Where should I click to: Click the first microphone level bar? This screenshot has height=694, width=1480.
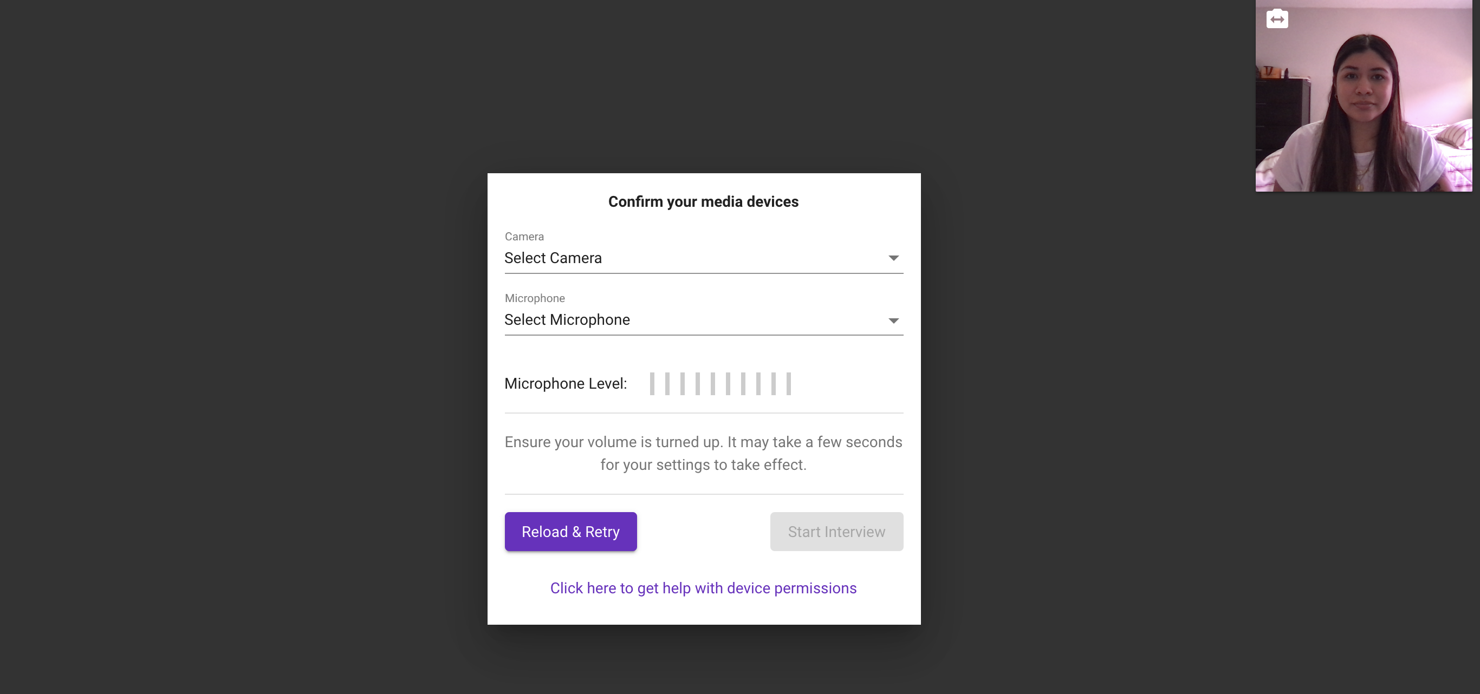(x=652, y=383)
